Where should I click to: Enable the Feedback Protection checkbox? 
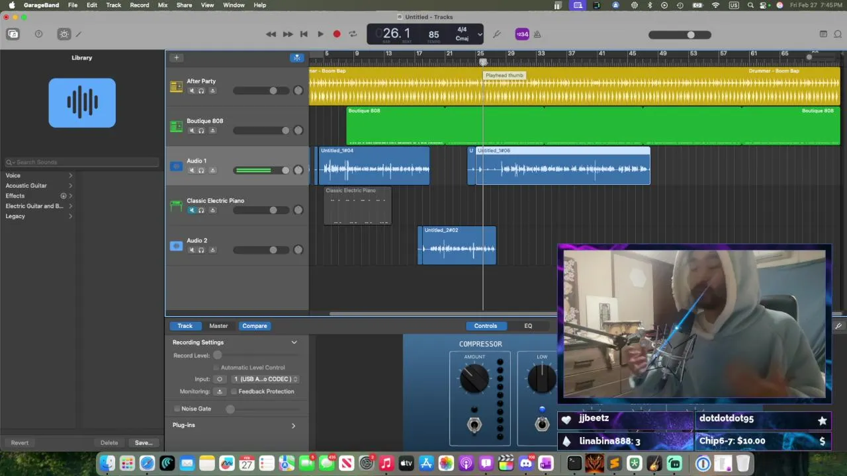tap(234, 391)
